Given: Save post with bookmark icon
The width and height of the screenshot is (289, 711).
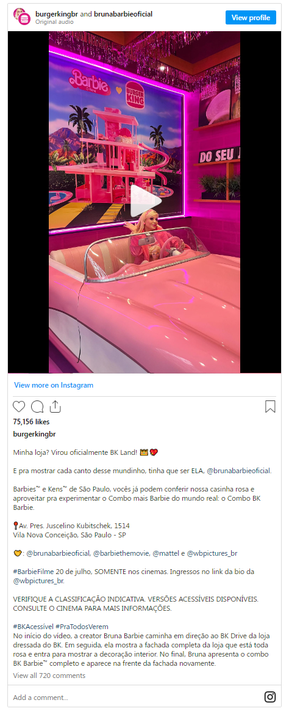Looking at the screenshot, I should tap(270, 407).
